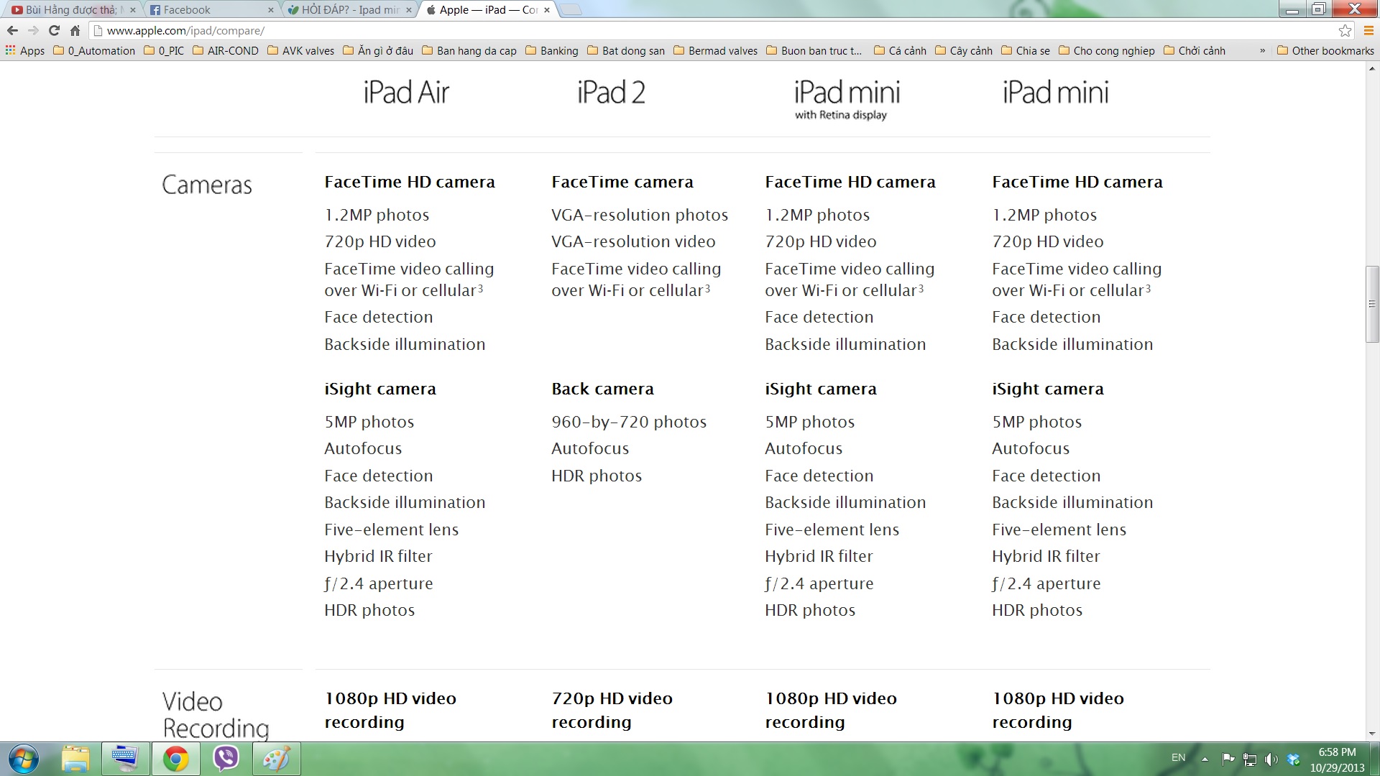Click the page scrollbar up arrow
Image resolution: width=1380 pixels, height=776 pixels.
[1372, 69]
